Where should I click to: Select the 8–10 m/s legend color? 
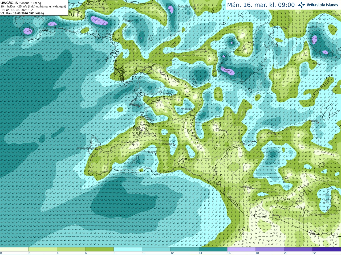pyautogui.click(x=128, y=249)
